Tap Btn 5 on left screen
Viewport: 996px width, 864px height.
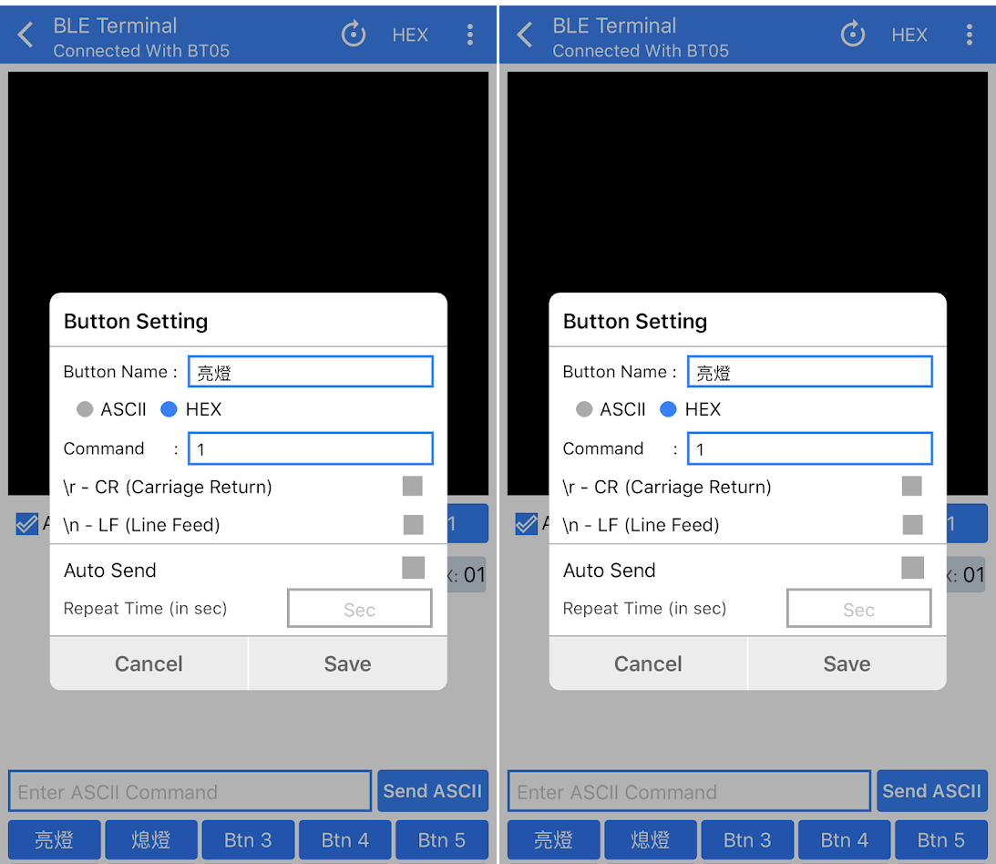pos(442,840)
